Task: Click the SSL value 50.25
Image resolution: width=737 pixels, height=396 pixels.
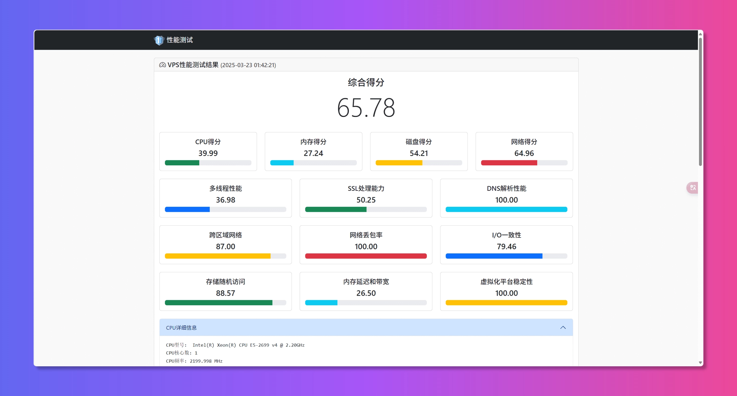Action: (366, 200)
